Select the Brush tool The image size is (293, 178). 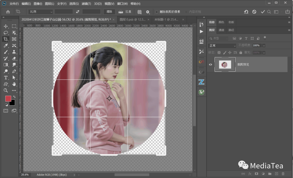click(6, 52)
